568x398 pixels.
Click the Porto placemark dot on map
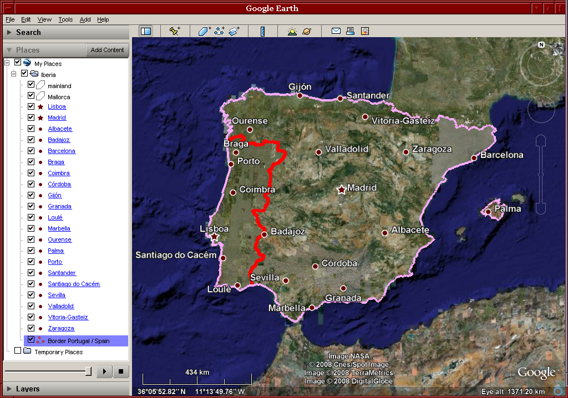point(231,165)
